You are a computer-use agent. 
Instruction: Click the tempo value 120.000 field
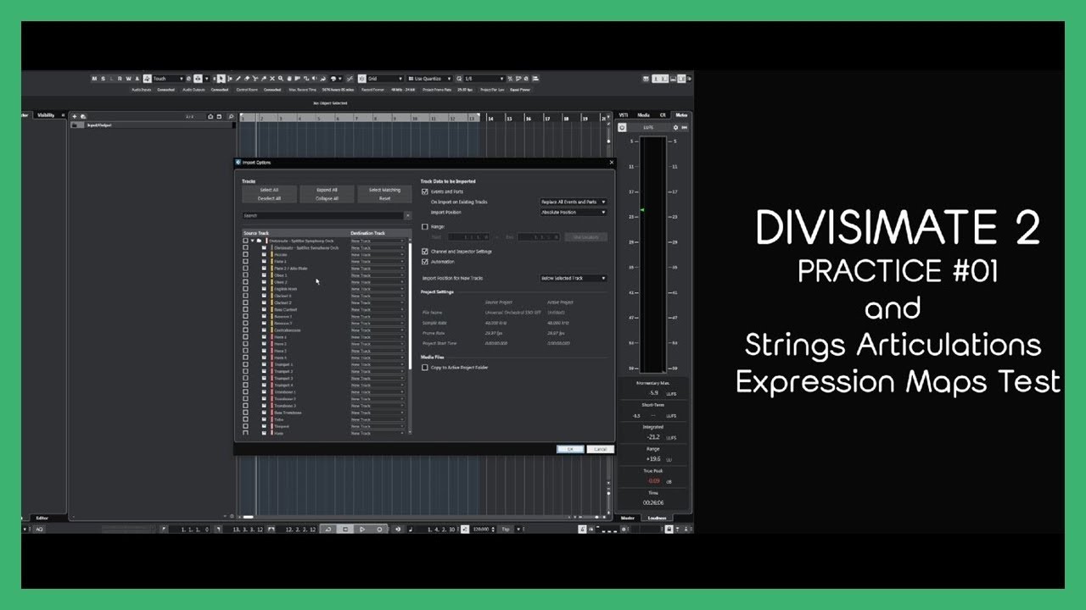481,529
